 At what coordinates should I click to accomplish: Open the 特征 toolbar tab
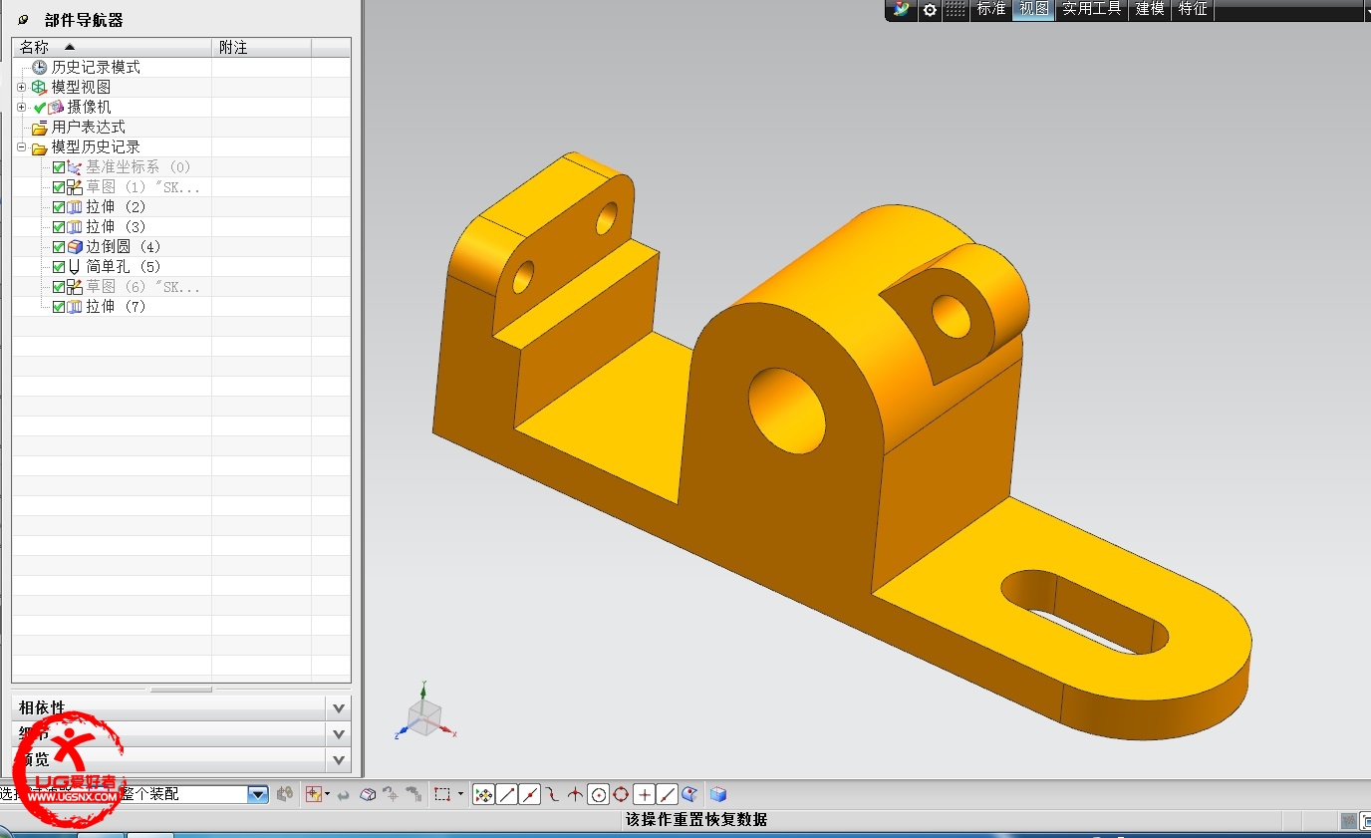tap(1193, 9)
